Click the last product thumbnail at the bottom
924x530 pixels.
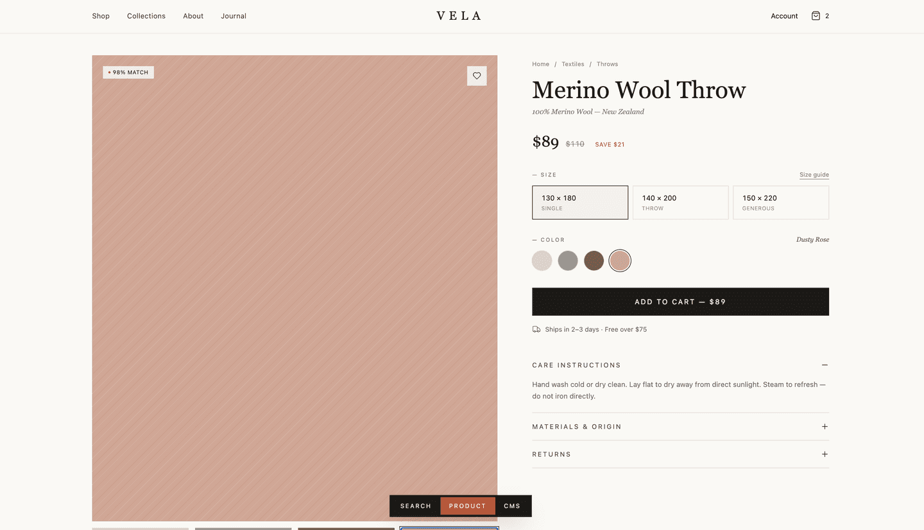coord(449,528)
